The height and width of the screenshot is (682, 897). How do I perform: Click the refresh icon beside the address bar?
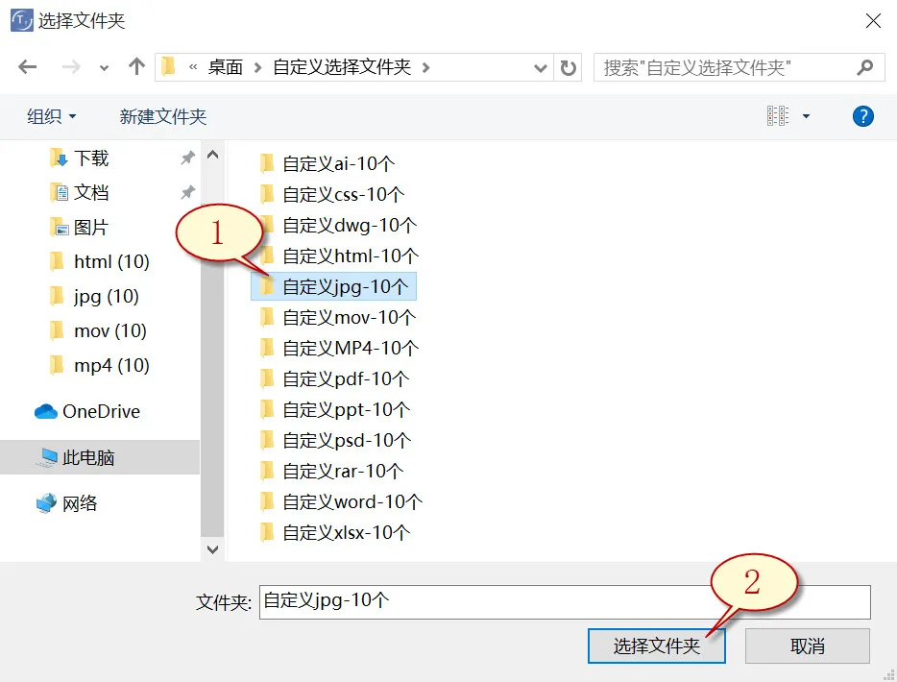[x=566, y=67]
